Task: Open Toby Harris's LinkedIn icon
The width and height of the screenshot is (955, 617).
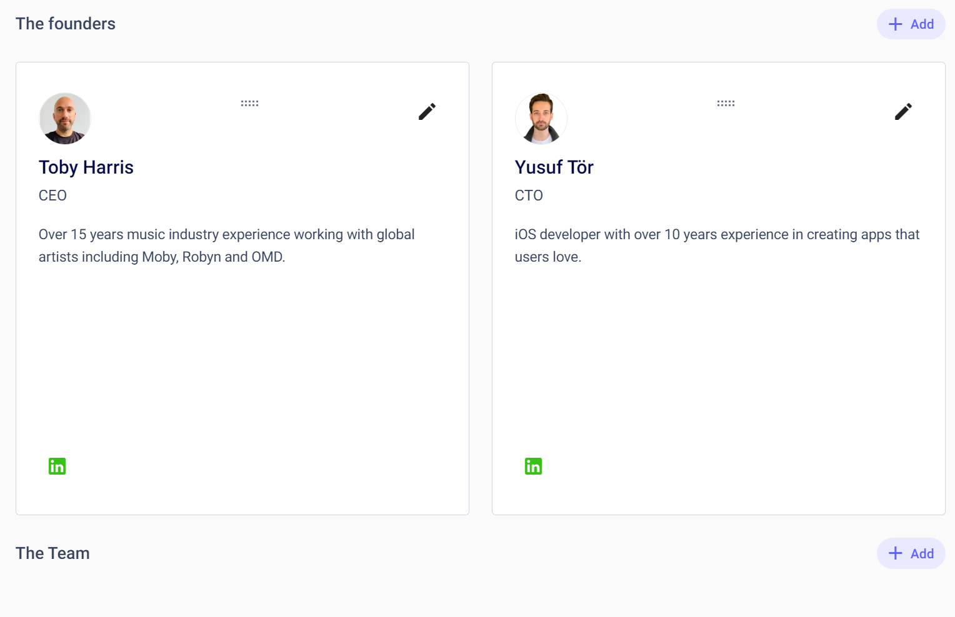Action: pos(57,466)
